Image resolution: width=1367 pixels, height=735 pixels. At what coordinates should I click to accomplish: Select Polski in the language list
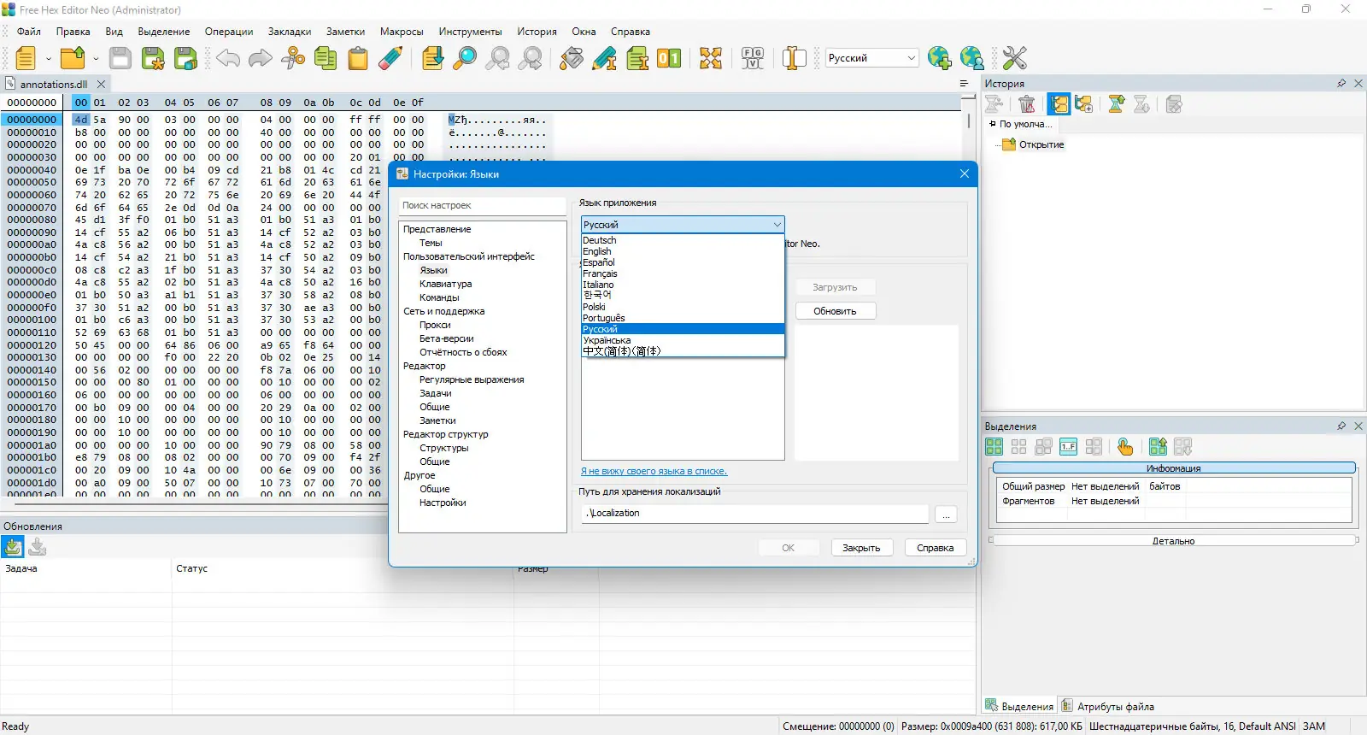(683, 307)
